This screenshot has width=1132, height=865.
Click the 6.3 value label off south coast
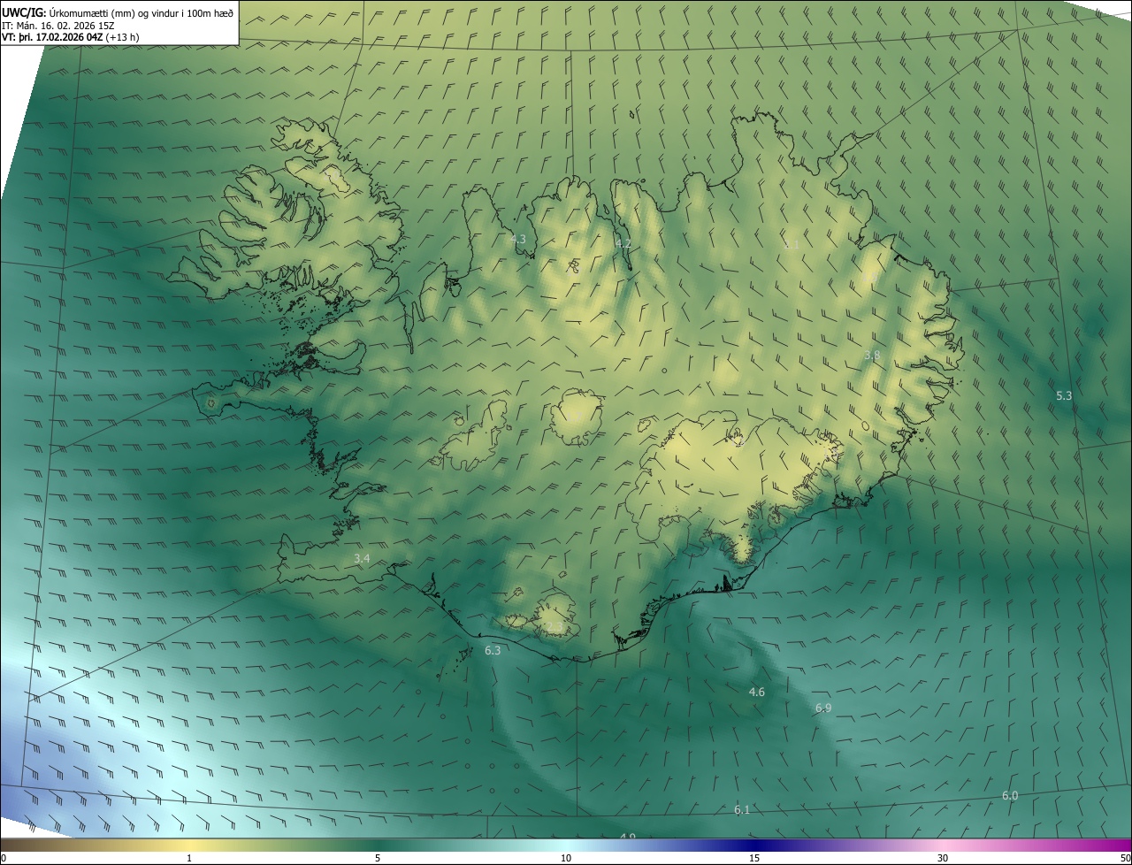pyautogui.click(x=493, y=650)
